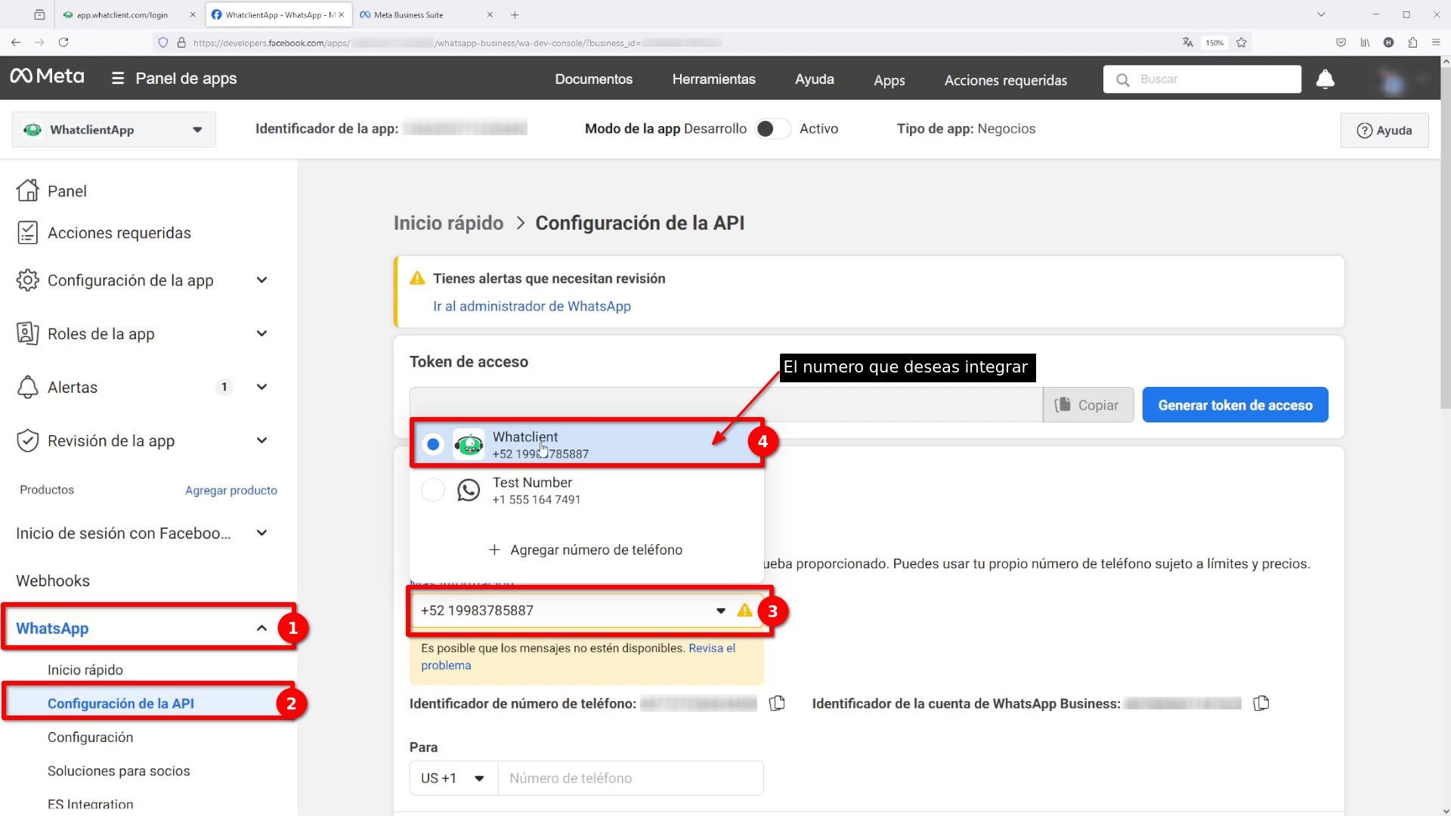Click the Meta logo in header
This screenshot has width=1451, height=816.
[47, 77]
